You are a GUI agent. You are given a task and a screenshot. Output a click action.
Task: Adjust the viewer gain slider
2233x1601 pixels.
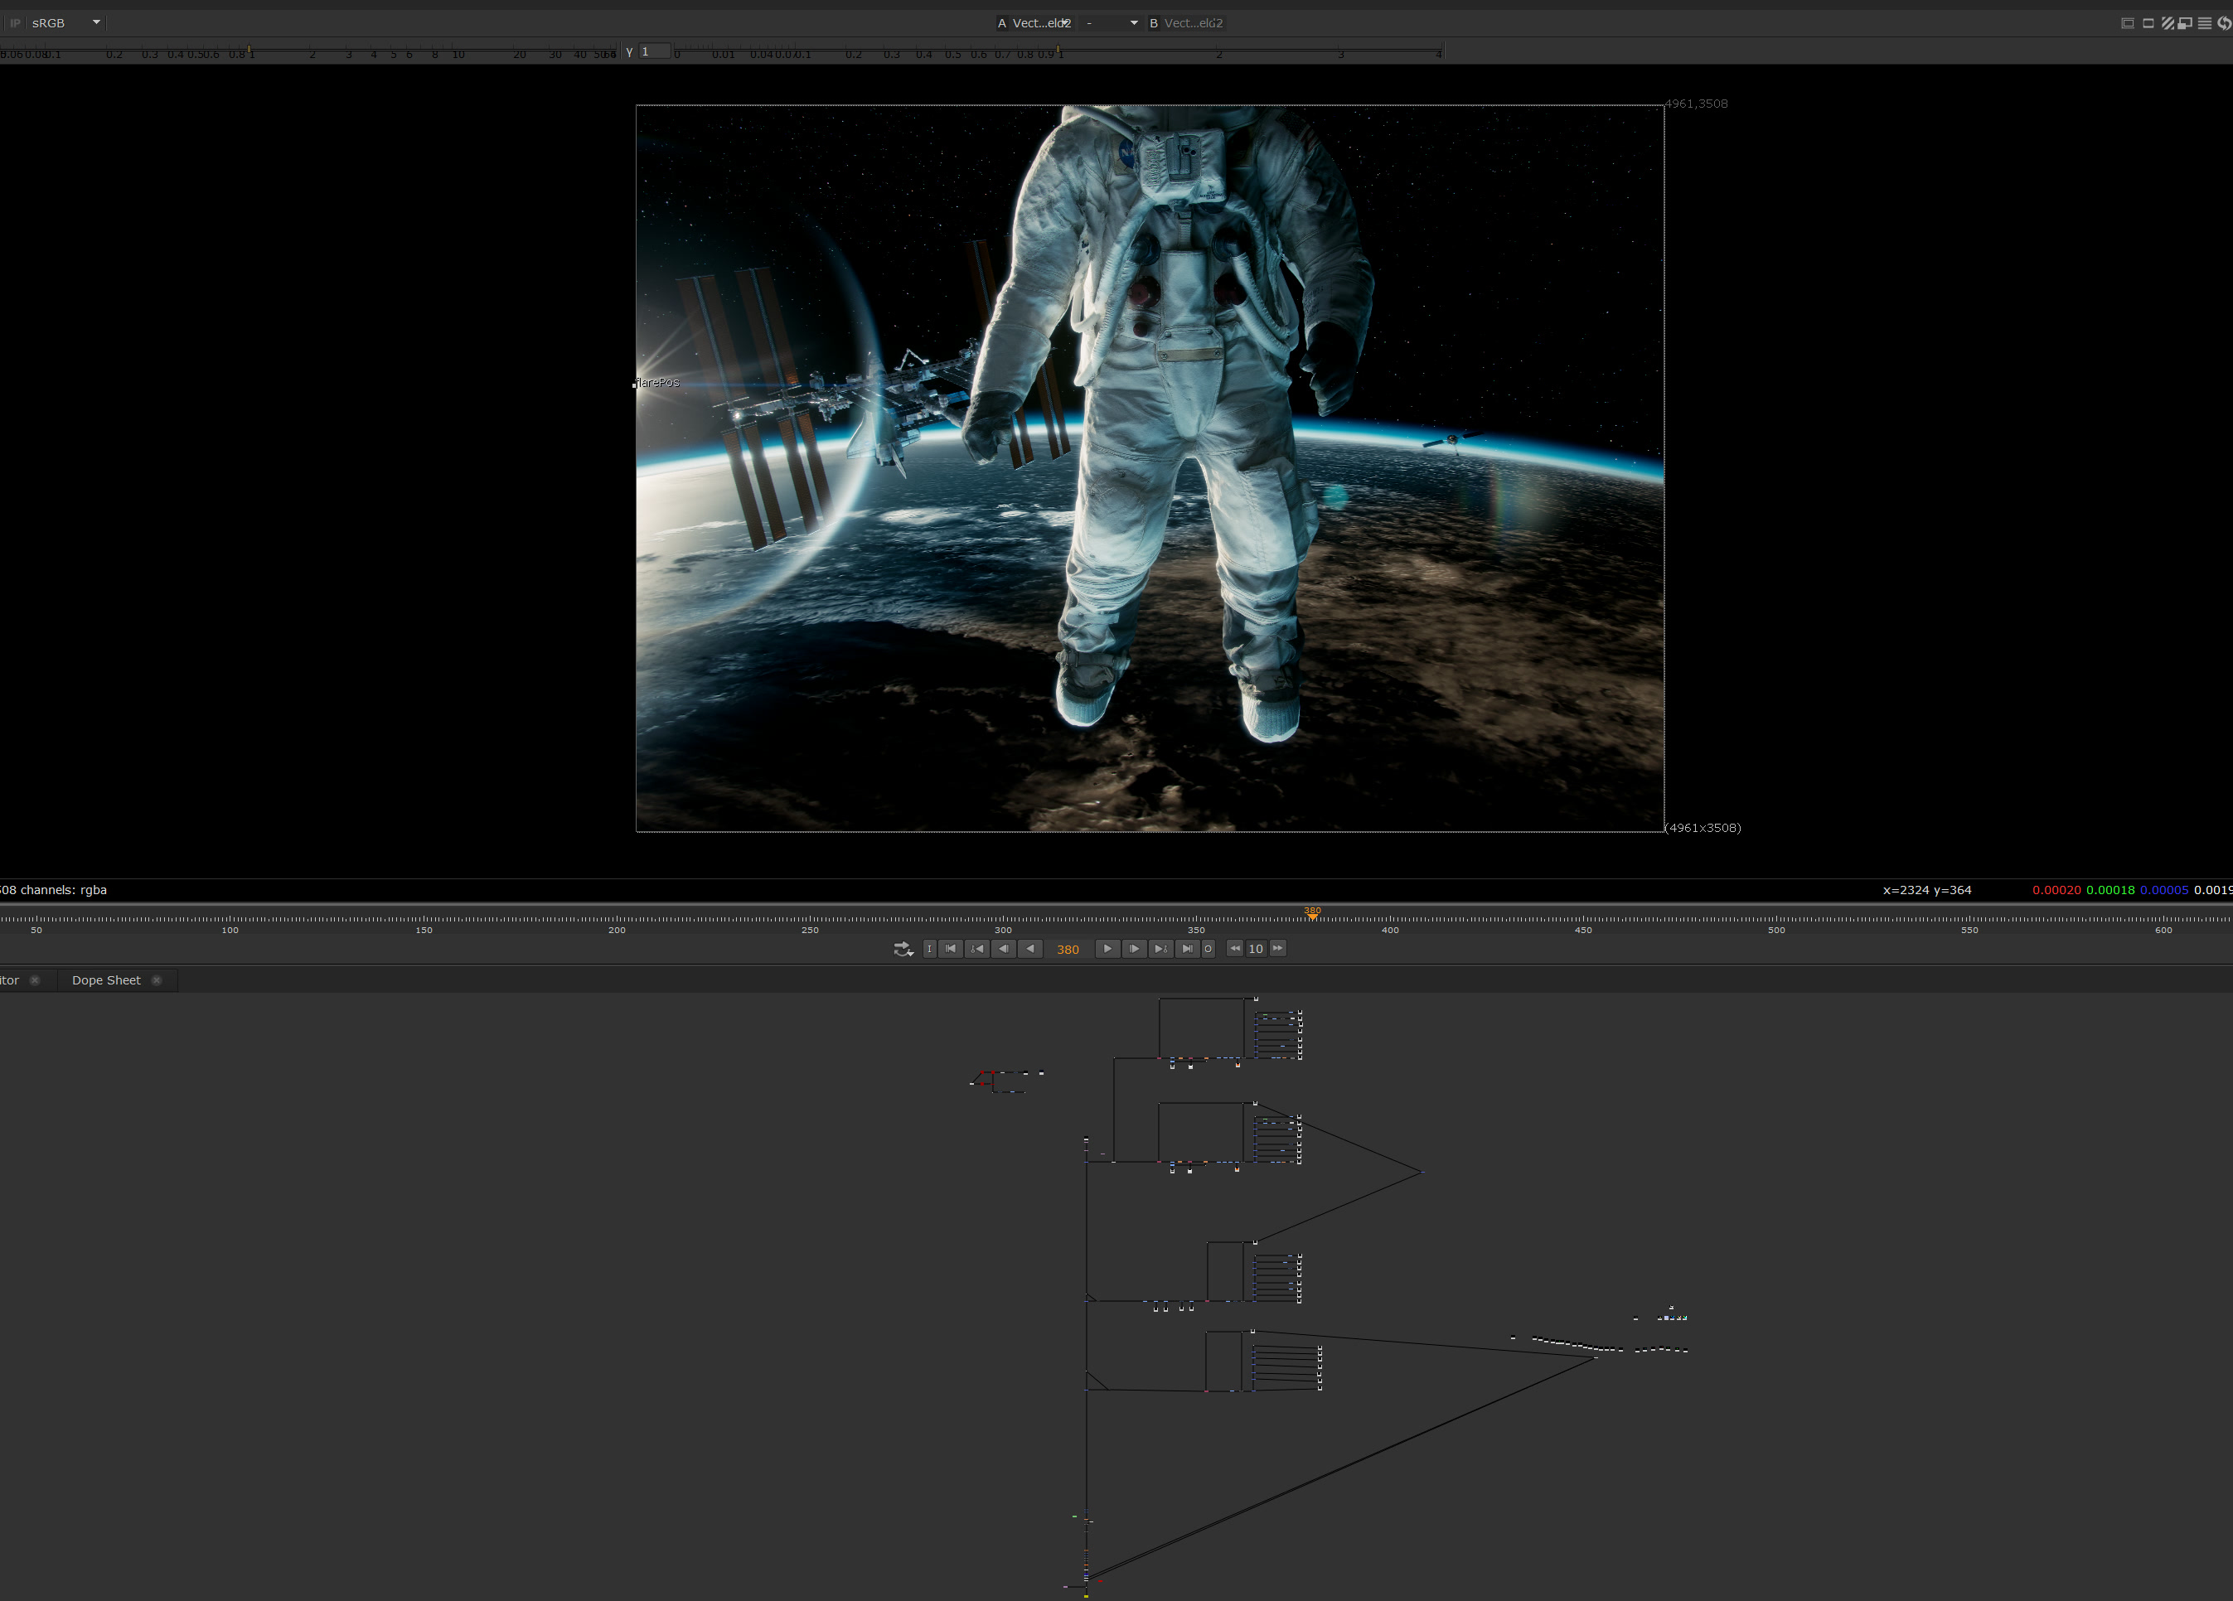(308, 51)
